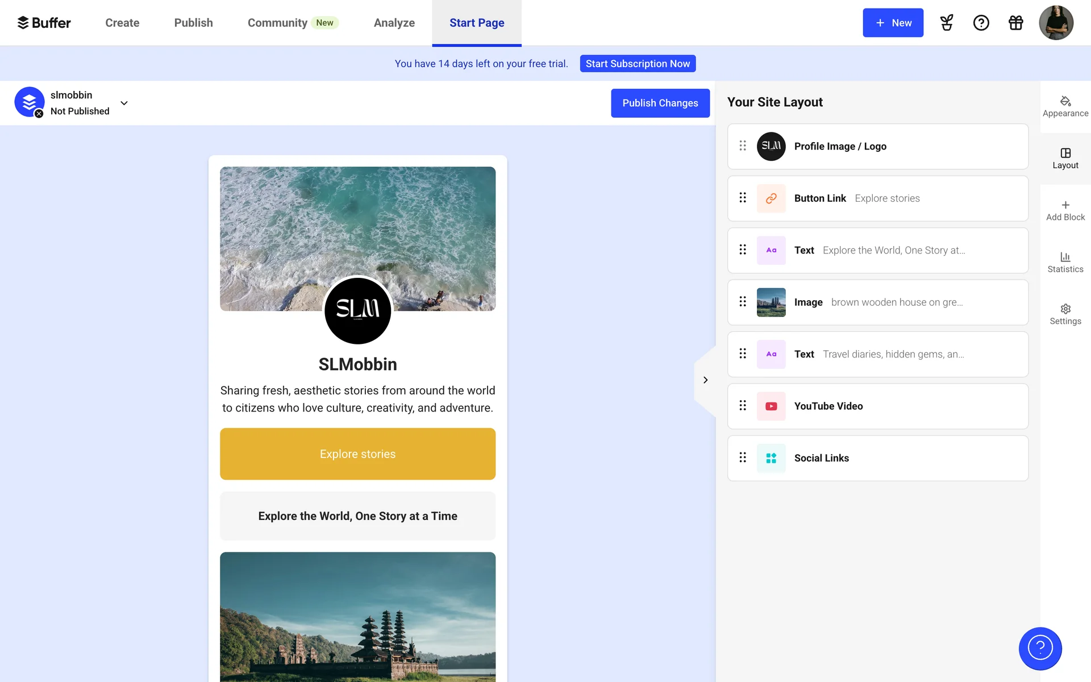Collapse the layout panel with the arrow
The height and width of the screenshot is (682, 1091).
point(705,380)
